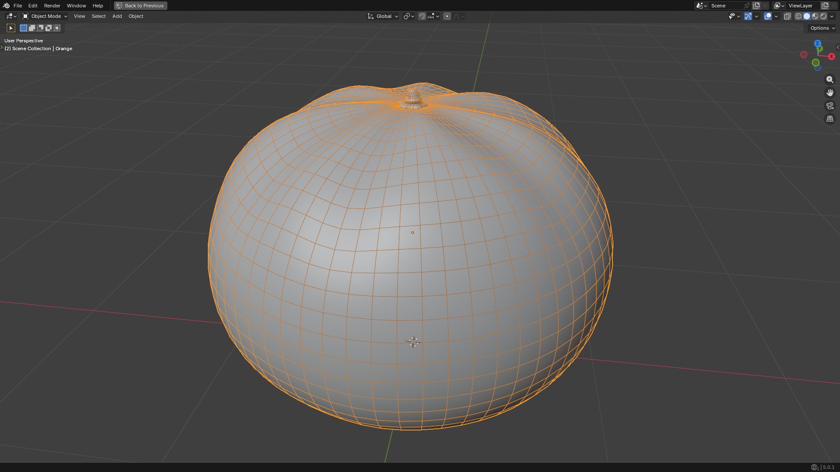Open the Render menu

[x=52, y=6]
